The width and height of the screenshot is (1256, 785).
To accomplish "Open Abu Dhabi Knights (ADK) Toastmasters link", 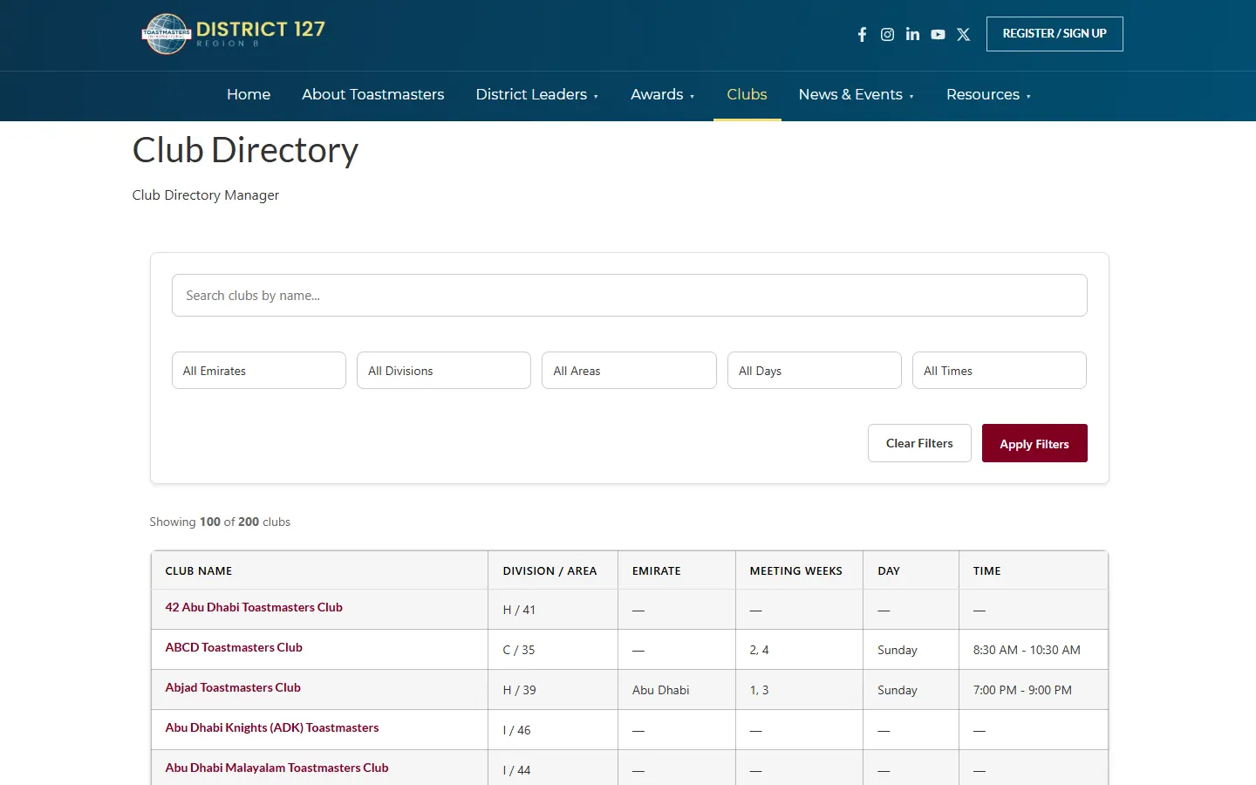I will 272,727.
